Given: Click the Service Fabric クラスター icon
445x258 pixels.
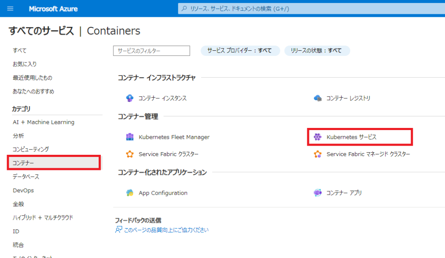Looking at the screenshot, I should (x=130, y=154).
